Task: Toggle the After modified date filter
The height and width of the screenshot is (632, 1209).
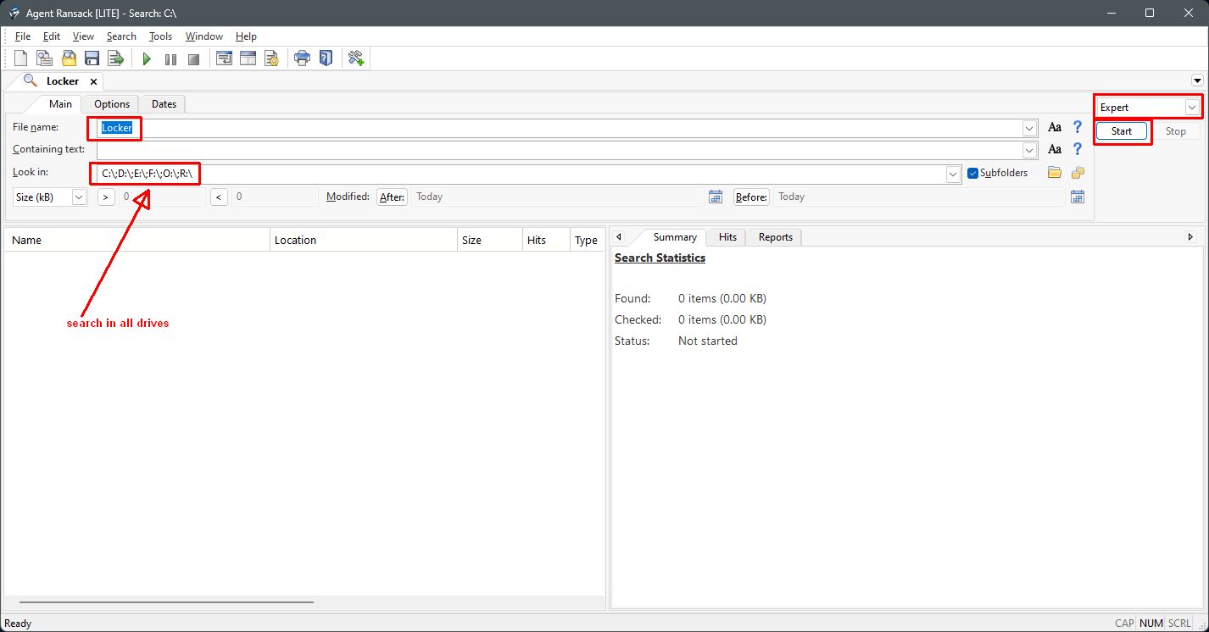Action: click(x=392, y=197)
